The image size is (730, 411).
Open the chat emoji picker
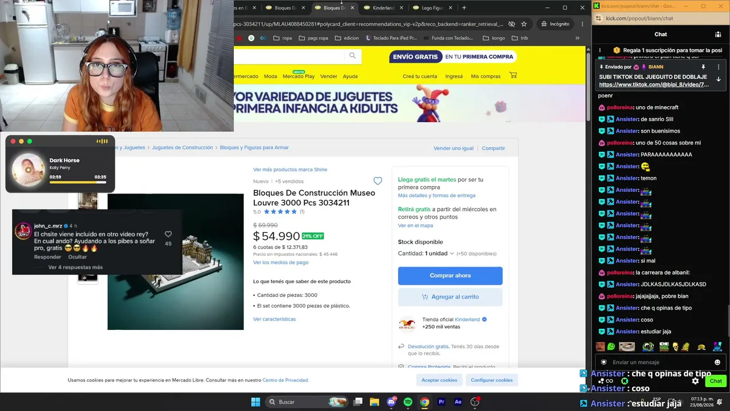pyautogui.click(x=717, y=362)
